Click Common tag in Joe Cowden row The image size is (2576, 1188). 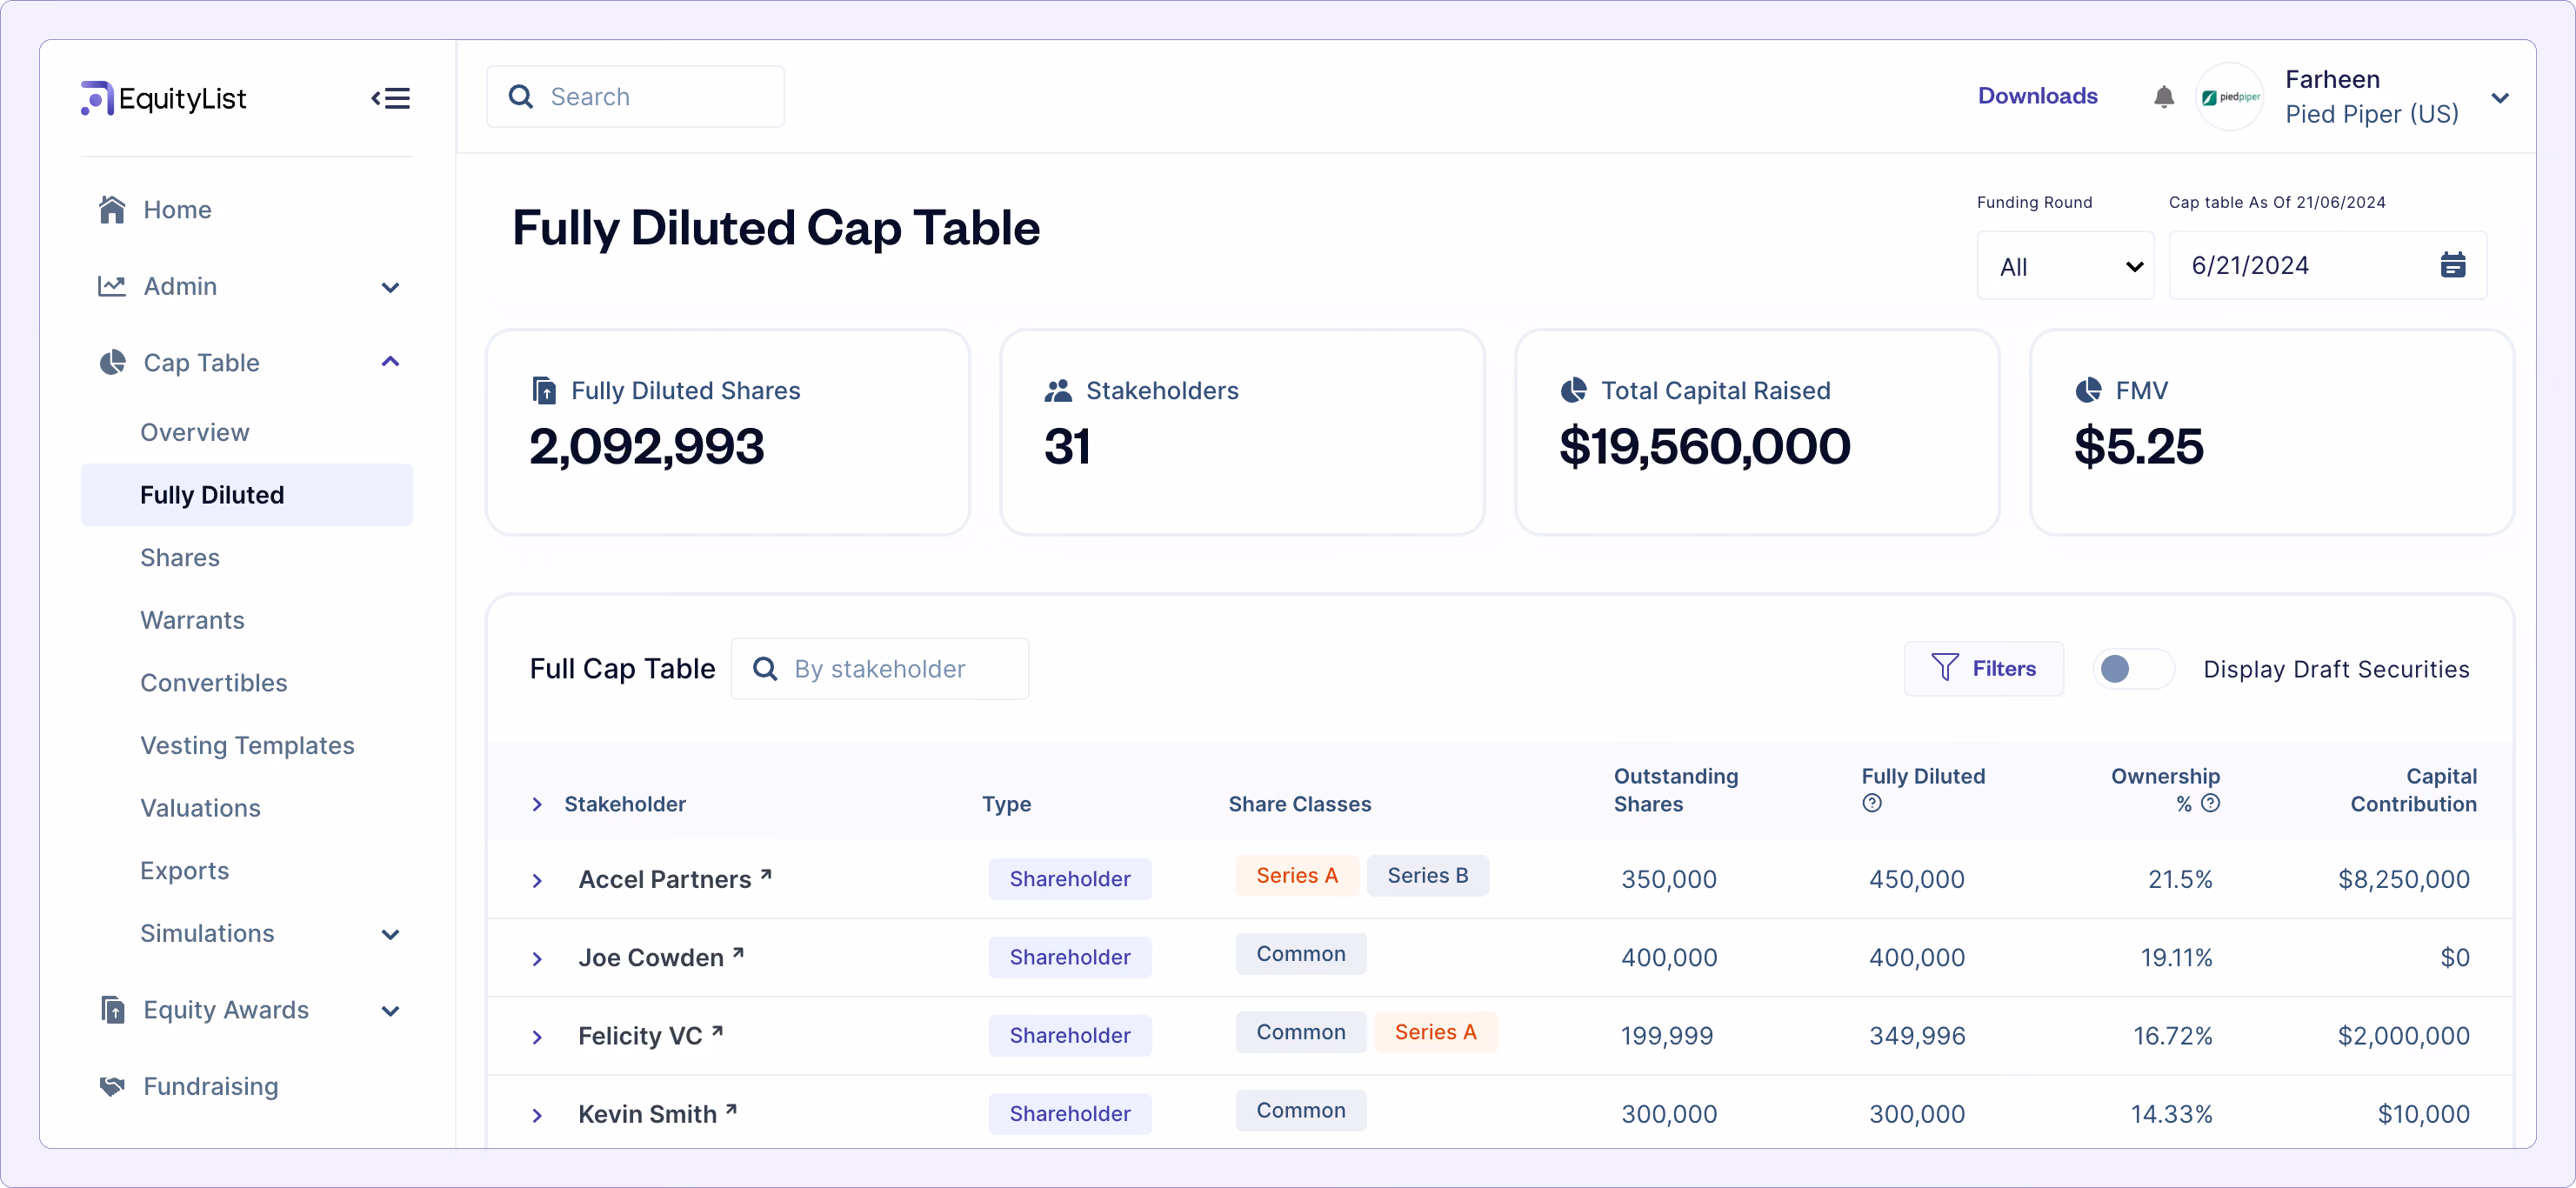(x=1301, y=954)
